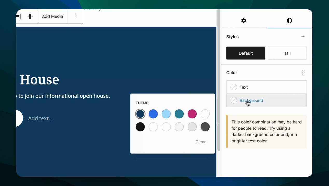Click the Add Media toolbar button

52,16
